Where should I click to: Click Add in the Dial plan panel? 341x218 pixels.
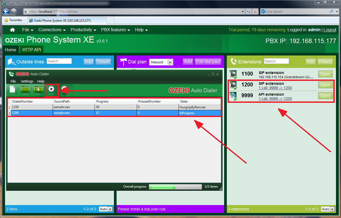(188, 62)
